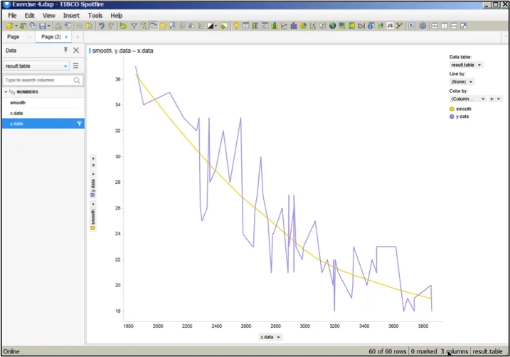Screen dimensions: 510x357
Task: Click the Print icon in toolbar
Action: click(58, 26)
